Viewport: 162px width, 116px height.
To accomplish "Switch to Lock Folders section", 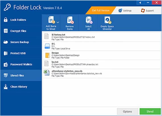I will click(21, 20).
